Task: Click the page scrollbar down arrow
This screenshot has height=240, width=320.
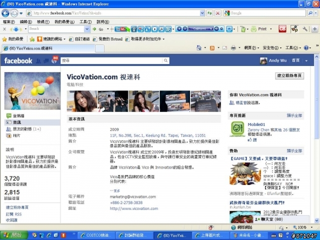Action: click(x=316, y=220)
